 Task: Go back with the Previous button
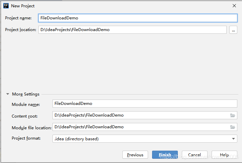tap(135, 155)
